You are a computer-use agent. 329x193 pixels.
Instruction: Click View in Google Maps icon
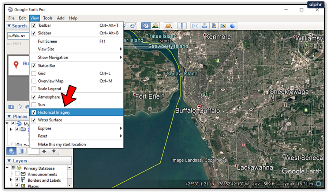(x=223, y=26)
